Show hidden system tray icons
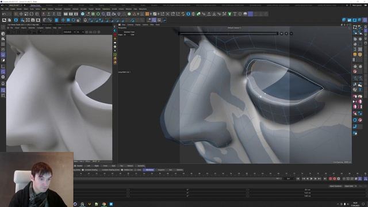 (338, 204)
